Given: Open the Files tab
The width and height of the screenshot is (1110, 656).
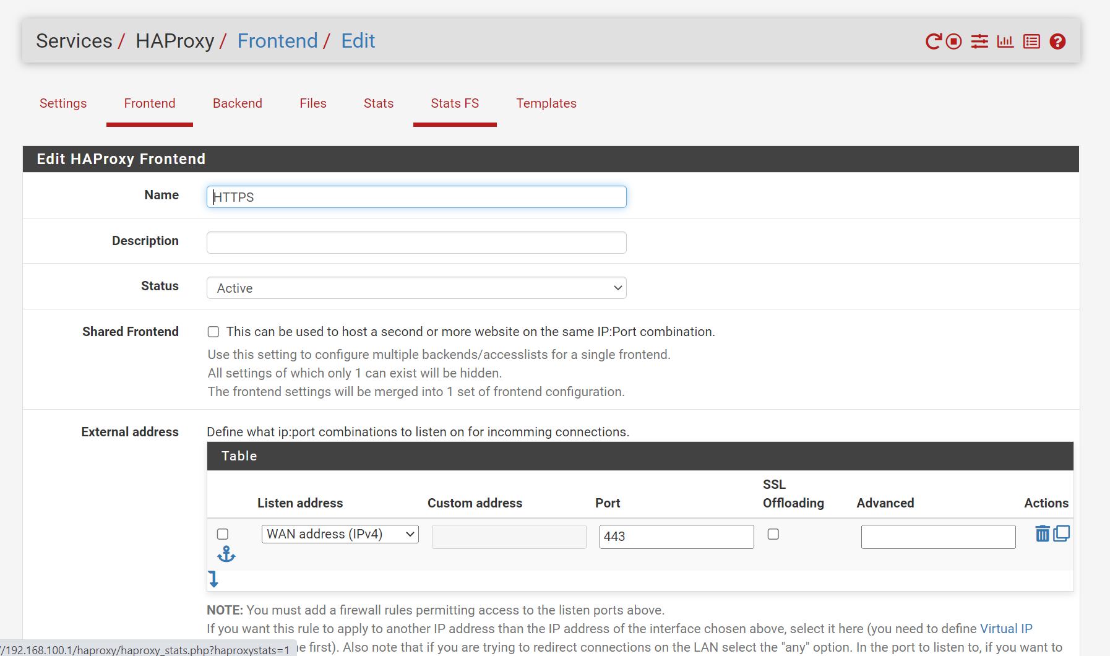Looking at the screenshot, I should click(313, 103).
